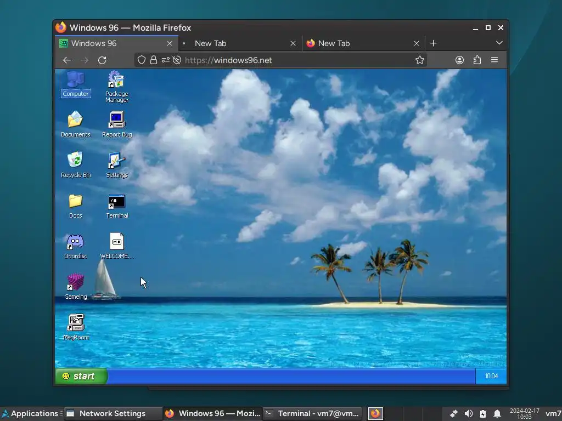The height and width of the screenshot is (421, 562).
Task: Bookmark this page with the star
Action: click(420, 60)
